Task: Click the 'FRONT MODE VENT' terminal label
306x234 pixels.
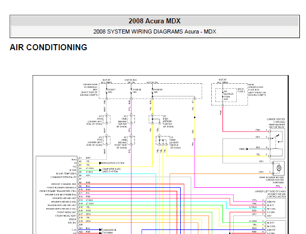Action: [66, 216]
